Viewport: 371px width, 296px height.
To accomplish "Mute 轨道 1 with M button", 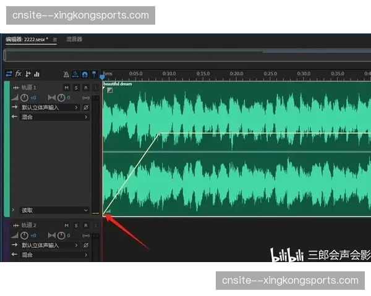I will (x=66, y=88).
